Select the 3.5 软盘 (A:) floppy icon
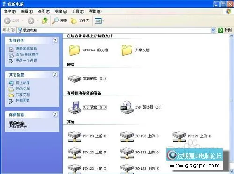The width and height of the screenshot is (234, 174). [74, 107]
